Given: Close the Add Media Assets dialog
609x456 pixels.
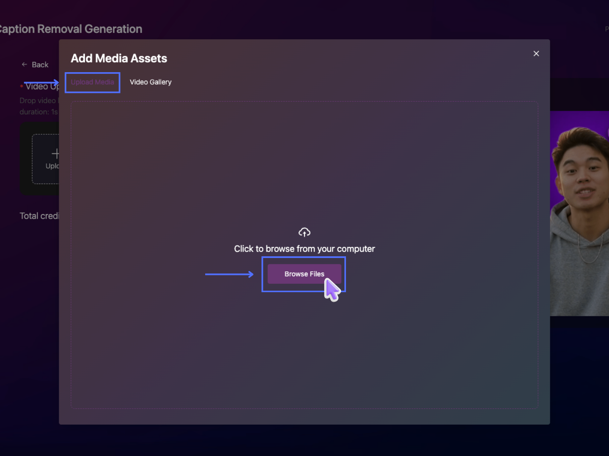Looking at the screenshot, I should (536, 54).
